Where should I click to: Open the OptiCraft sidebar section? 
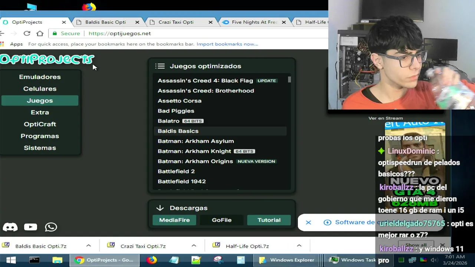pyautogui.click(x=40, y=124)
